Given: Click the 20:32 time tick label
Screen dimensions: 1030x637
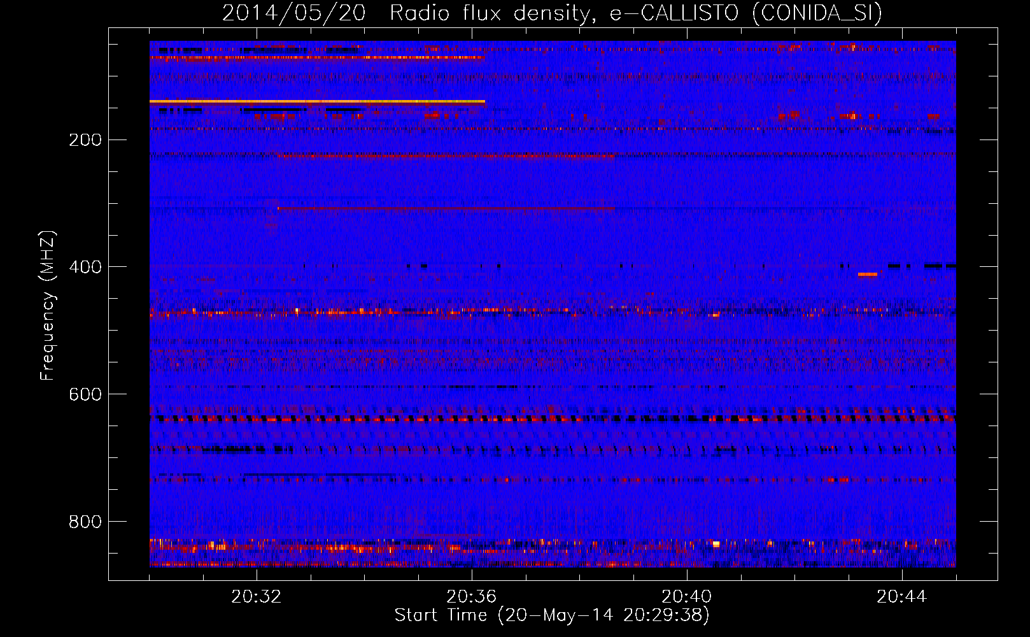Looking at the screenshot, I should pyautogui.click(x=257, y=597).
